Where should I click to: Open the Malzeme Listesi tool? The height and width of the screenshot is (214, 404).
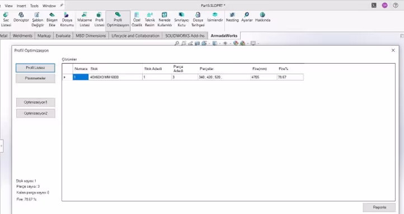click(x=84, y=20)
